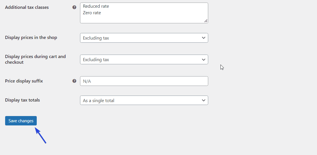Click the 'Additional tax classes' label
Image resolution: width=317 pixels, height=155 pixels.
[x=27, y=7]
